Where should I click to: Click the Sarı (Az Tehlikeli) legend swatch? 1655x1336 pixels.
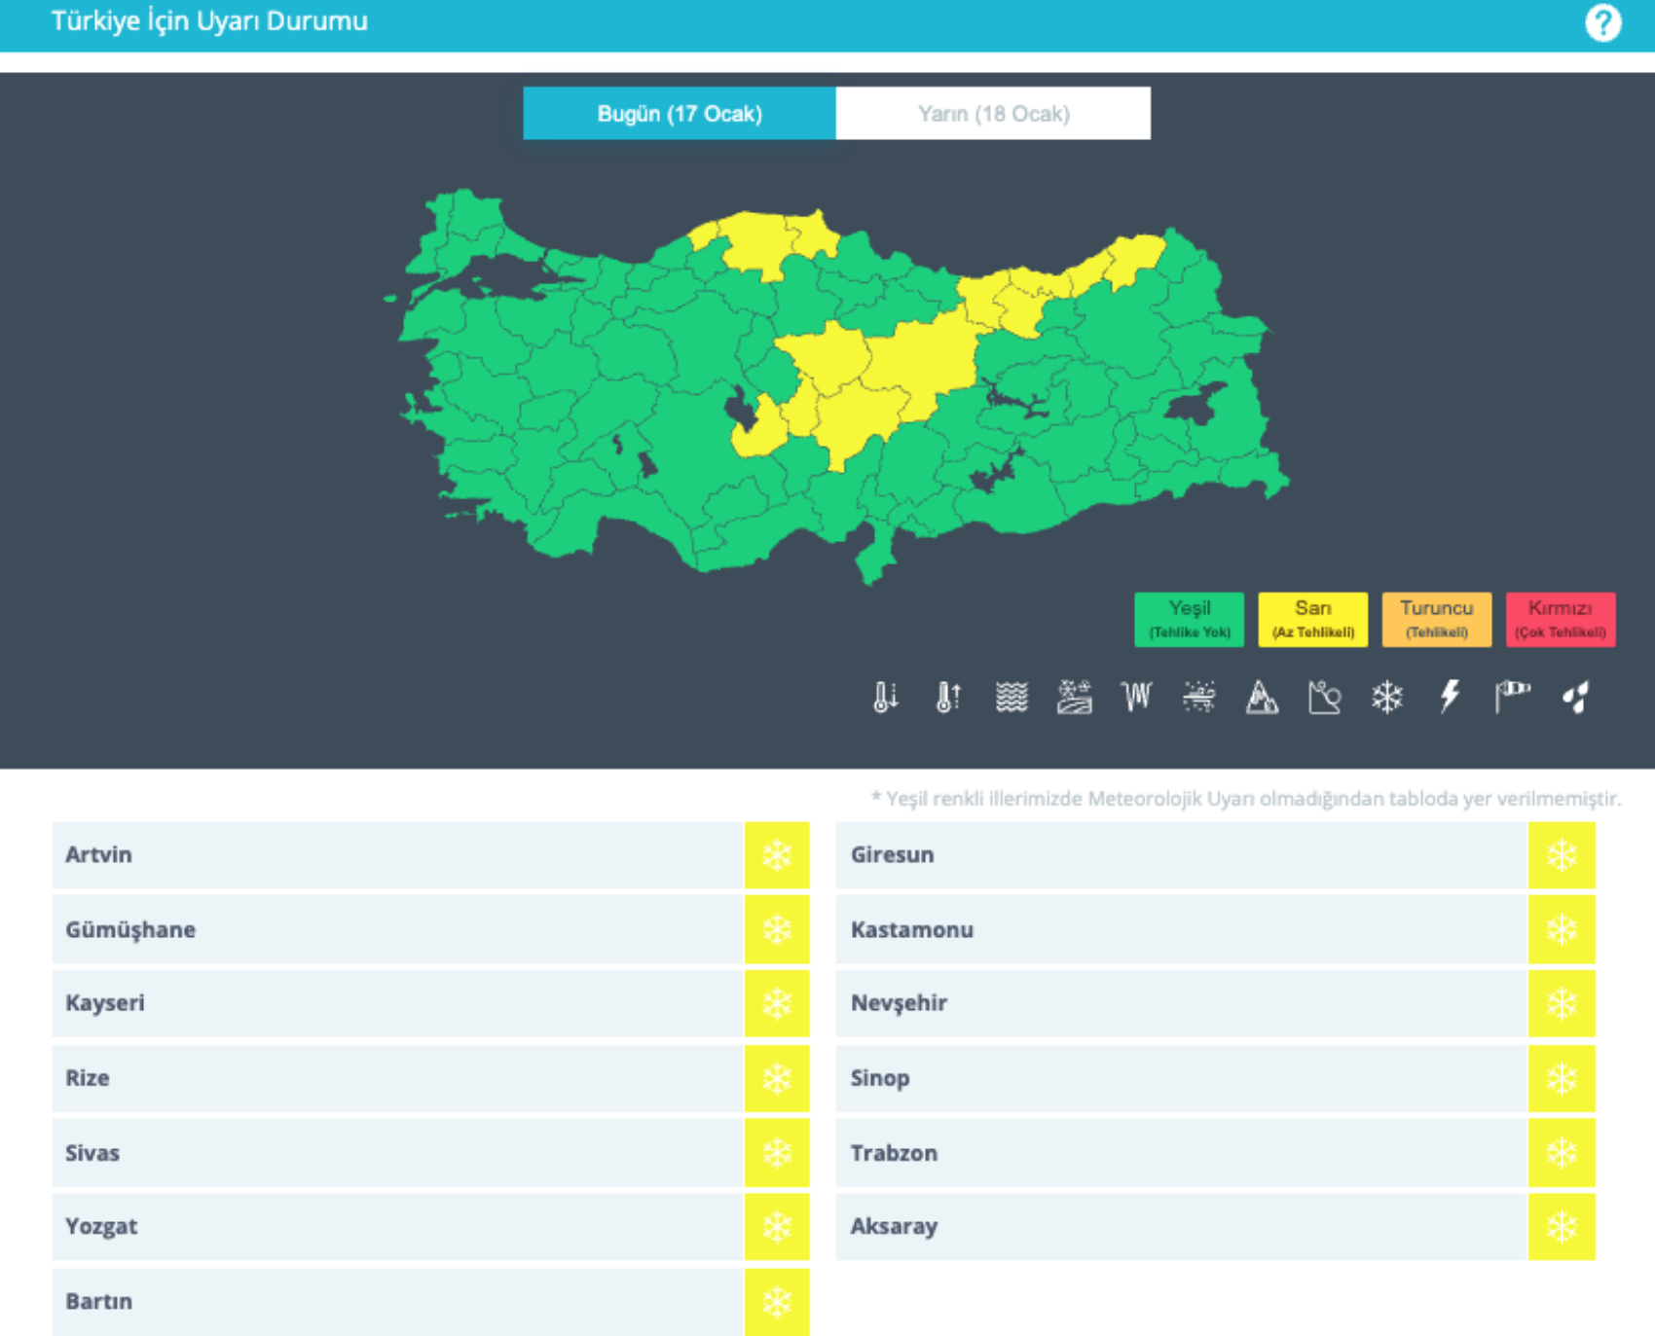1312,620
